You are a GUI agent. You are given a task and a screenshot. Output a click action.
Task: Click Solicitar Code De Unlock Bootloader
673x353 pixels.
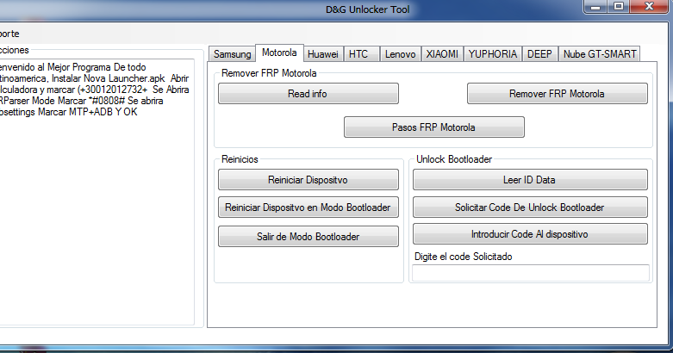[x=530, y=207]
